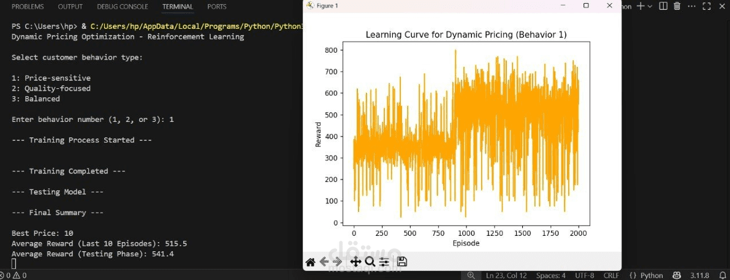Change file encoding UTF-8

pyautogui.click(x=584, y=275)
